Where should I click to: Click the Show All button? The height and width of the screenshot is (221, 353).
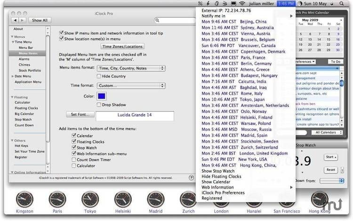(40, 20)
